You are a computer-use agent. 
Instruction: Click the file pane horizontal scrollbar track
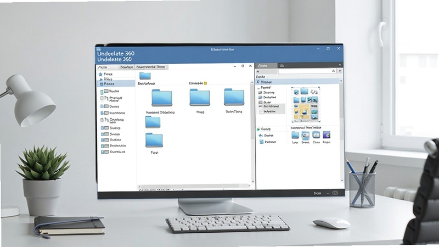point(193,186)
